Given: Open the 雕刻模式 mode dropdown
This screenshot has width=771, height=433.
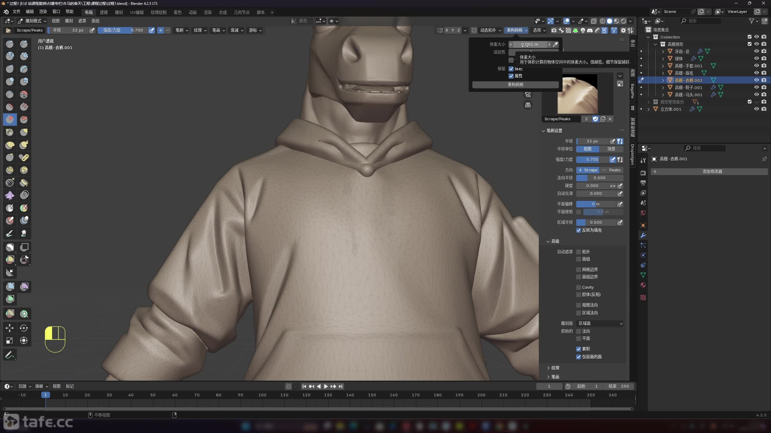Looking at the screenshot, I should tap(32, 21).
